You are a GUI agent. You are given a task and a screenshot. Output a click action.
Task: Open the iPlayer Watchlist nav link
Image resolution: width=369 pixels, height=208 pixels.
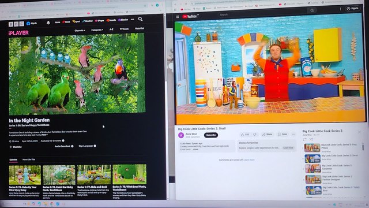tap(140, 28)
